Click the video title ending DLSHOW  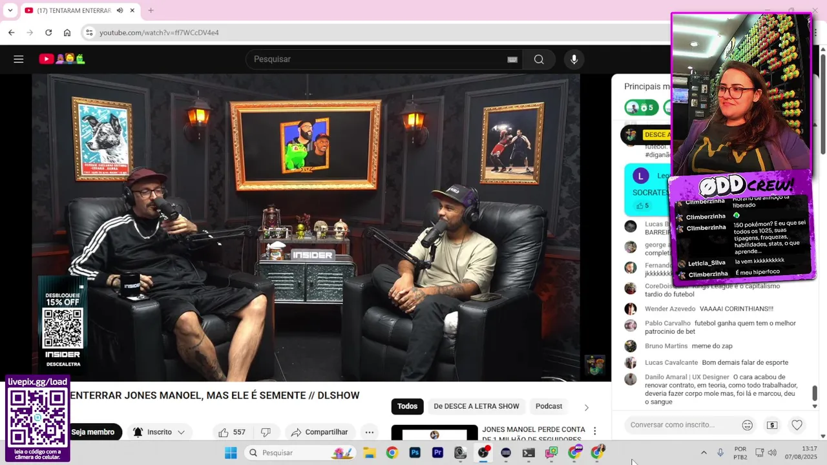[215, 395]
